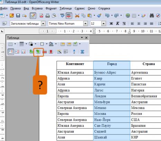Open the Правка menu
The width and height of the screenshot is (161, 141).
point(16,8)
